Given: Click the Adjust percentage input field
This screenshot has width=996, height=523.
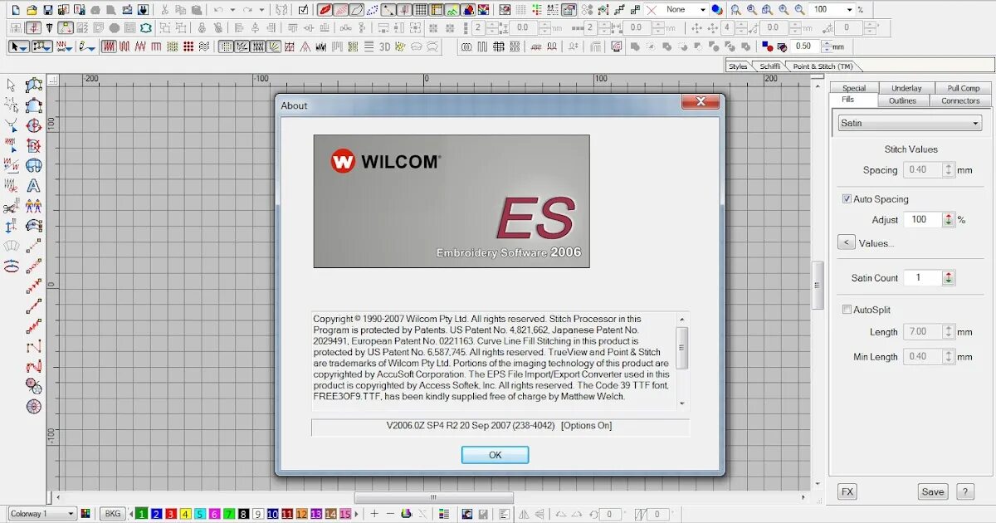Looking at the screenshot, I should [923, 220].
